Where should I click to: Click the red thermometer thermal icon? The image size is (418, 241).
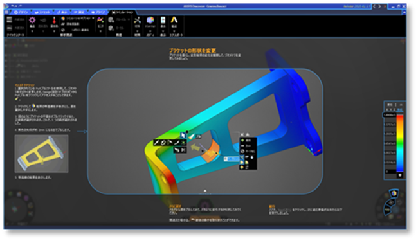tap(54, 20)
